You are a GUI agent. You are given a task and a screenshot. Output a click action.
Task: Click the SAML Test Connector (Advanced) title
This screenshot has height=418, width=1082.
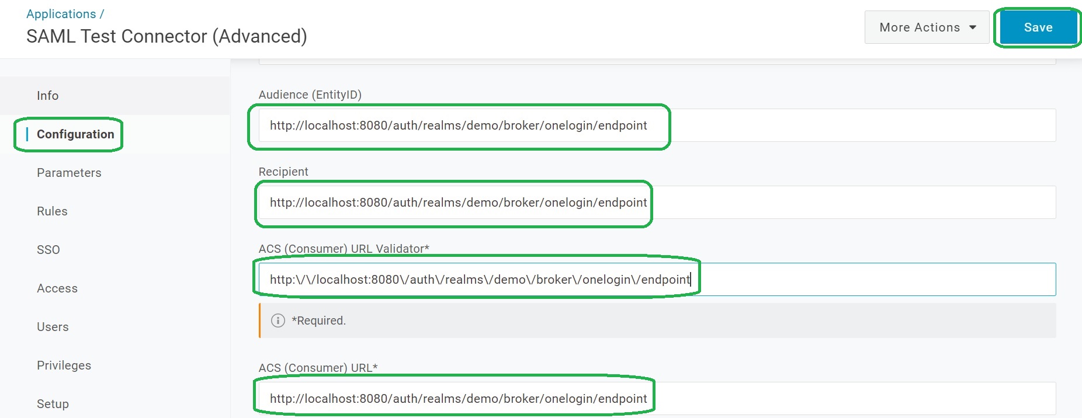pyautogui.click(x=167, y=36)
